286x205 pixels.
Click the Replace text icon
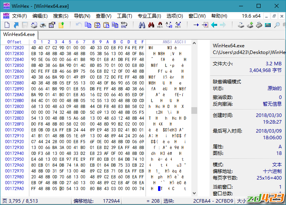point(169,25)
